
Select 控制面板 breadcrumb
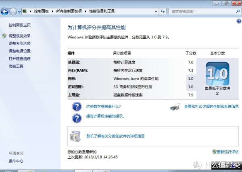42,11
